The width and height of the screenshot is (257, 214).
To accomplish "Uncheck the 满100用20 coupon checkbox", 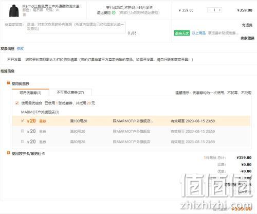I will pyautogui.click(x=23, y=121).
